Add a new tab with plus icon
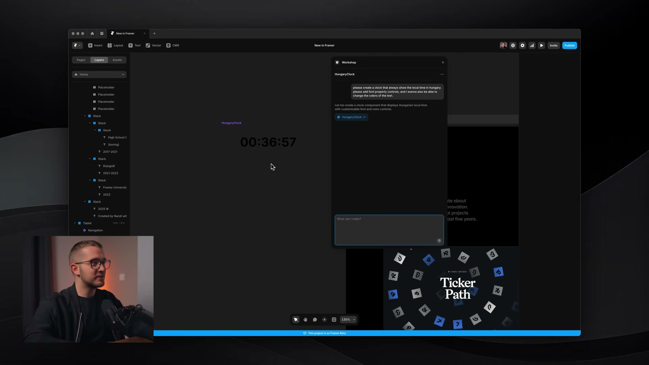 click(x=154, y=33)
